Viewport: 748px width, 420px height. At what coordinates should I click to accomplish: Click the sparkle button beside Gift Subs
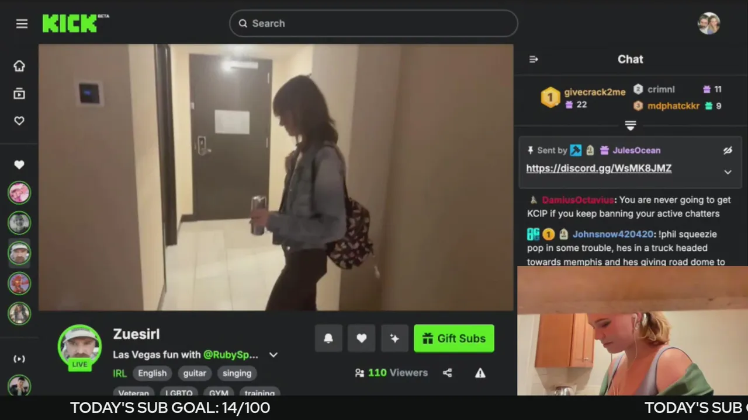[394, 338]
